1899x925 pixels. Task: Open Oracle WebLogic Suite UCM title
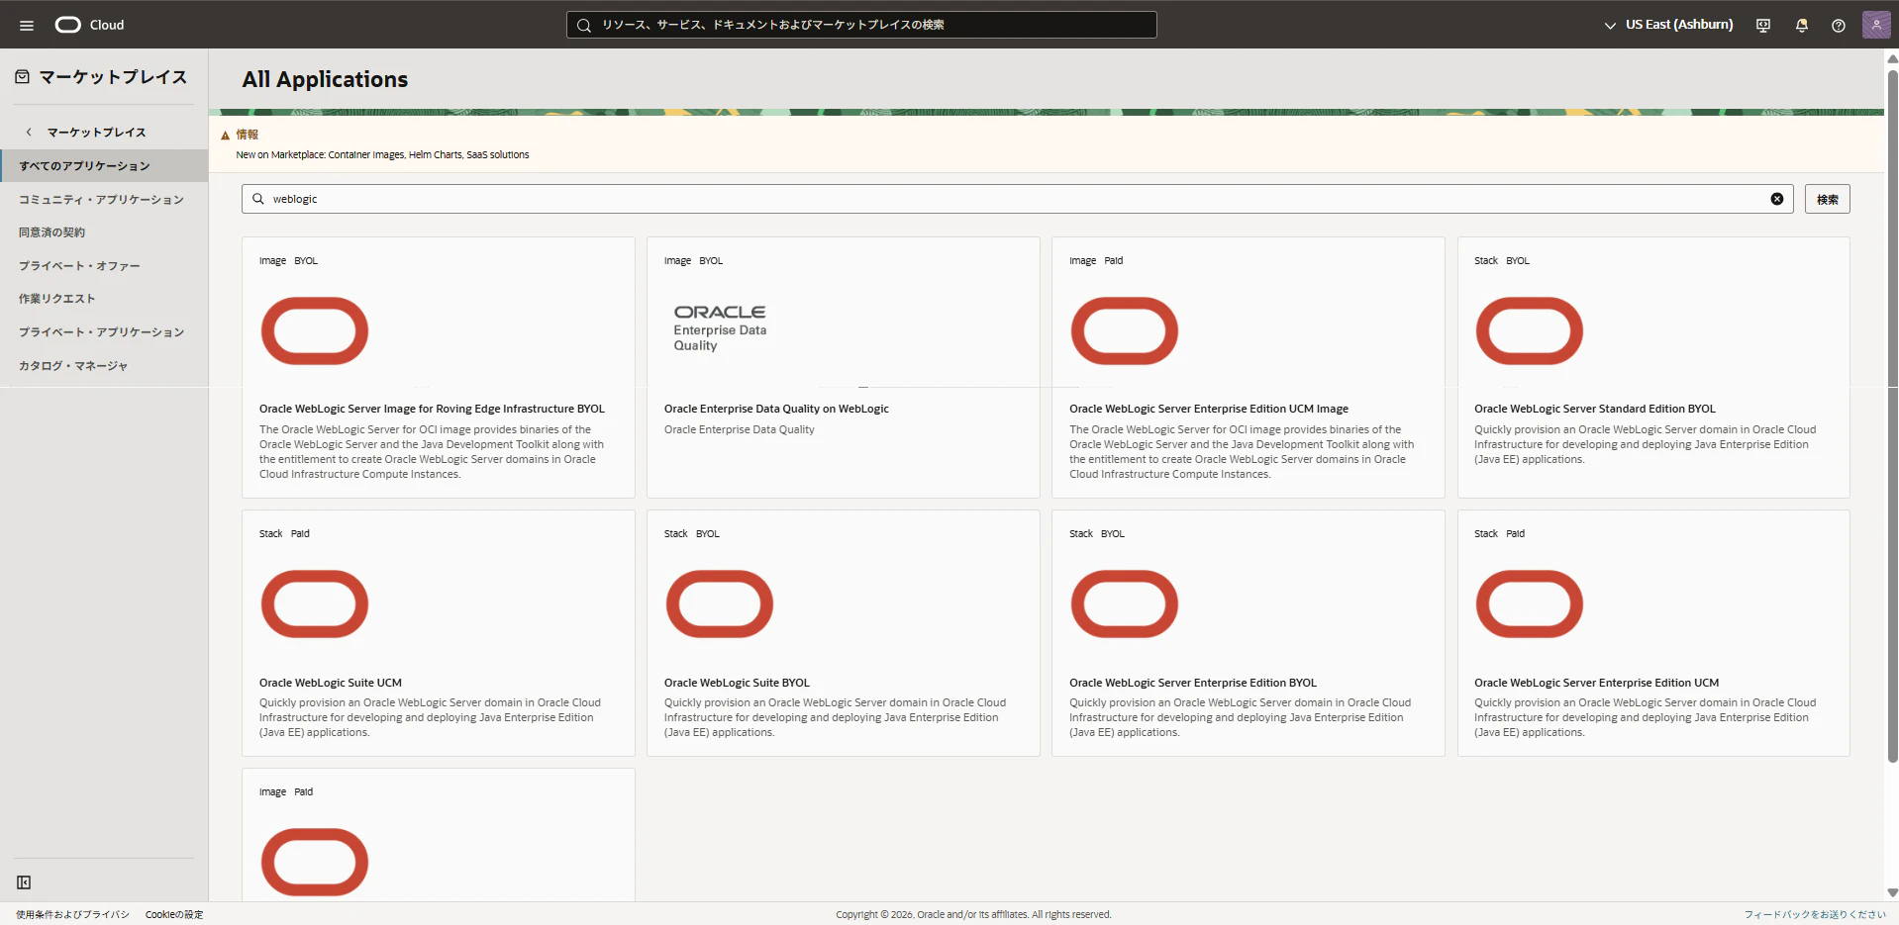tap(331, 683)
